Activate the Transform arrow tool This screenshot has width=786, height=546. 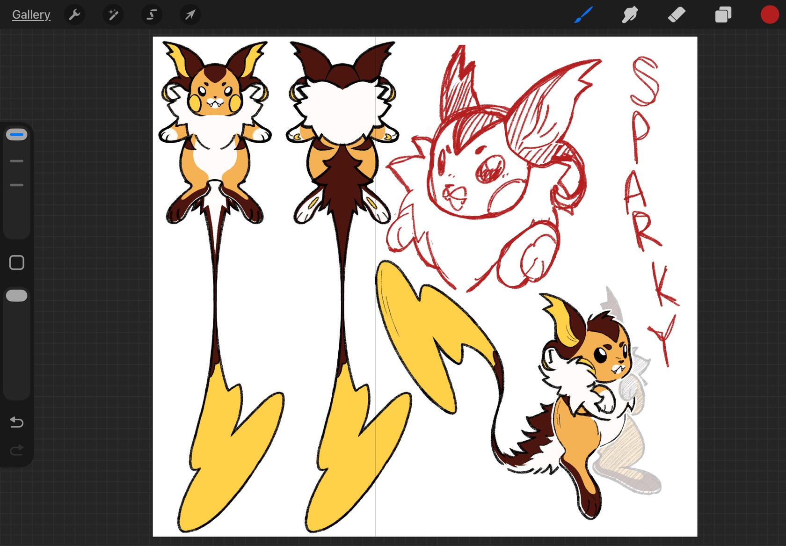pyautogui.click(x=190, y=15)
